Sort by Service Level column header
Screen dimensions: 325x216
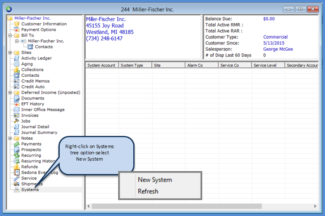pyautogui.click(x=268, y=65)
